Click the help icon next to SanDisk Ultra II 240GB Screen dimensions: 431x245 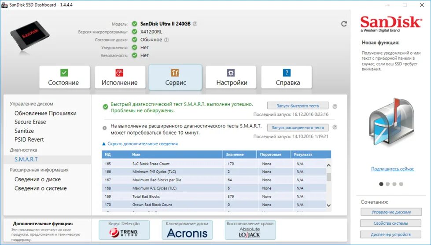195,24
